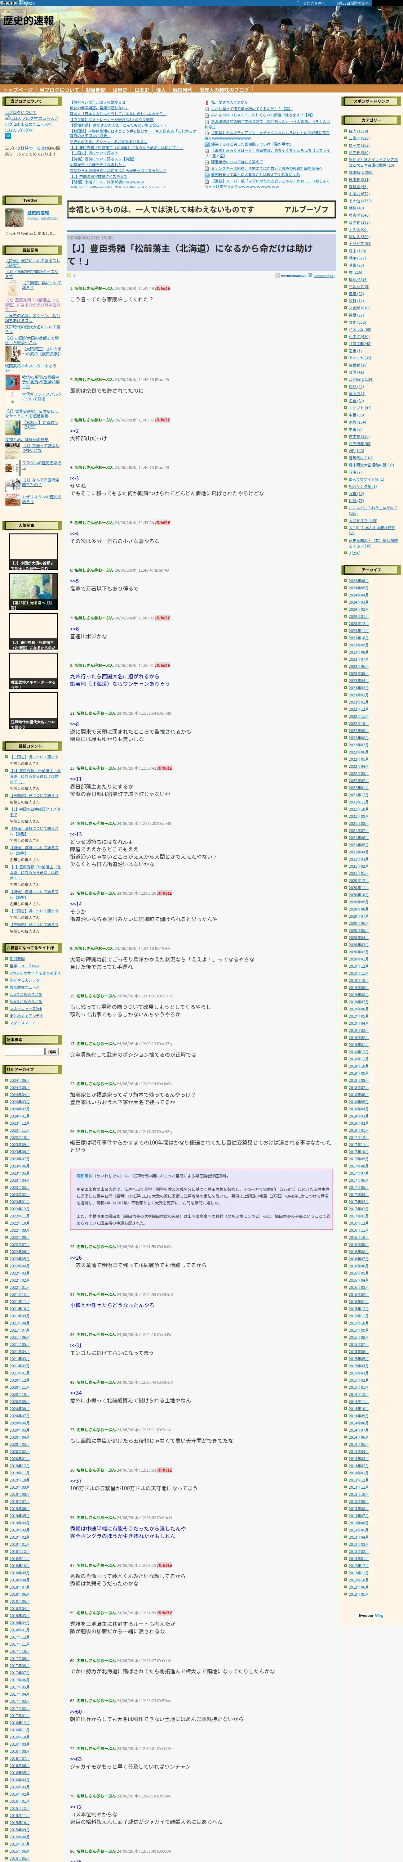Open category 世界史 (984)
Viewport: 403px width, 1862px height.
pos(359,152)
